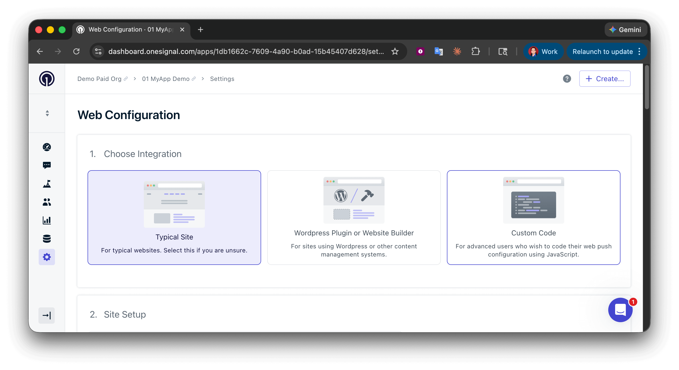679x370 pixels.
Task: Open the OneSignal logo in the corner
Action: point(47,79)
